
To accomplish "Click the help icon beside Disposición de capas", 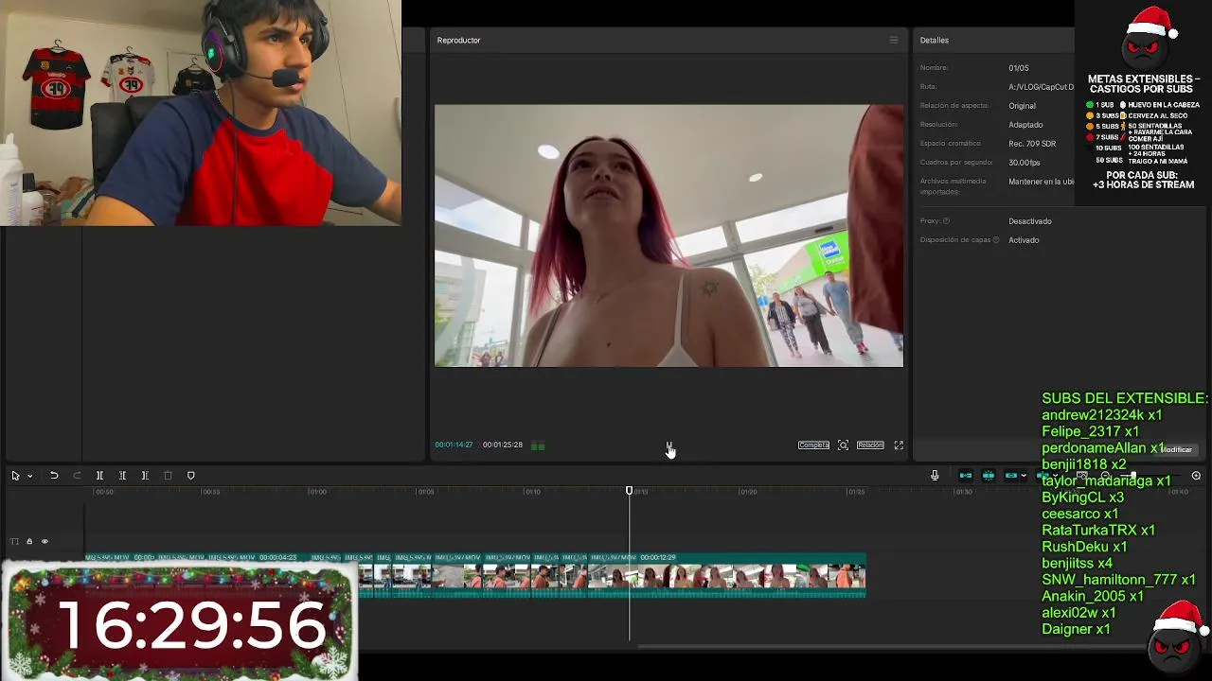I will 996,240.
